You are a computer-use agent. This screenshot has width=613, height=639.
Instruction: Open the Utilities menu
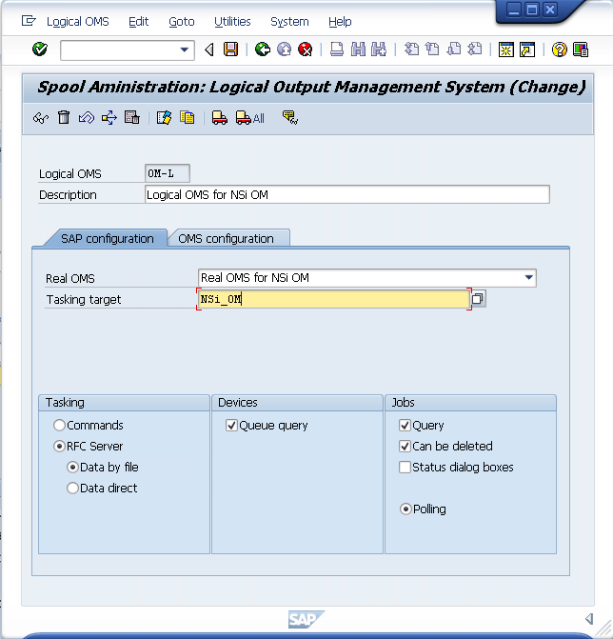click(232, 21)
